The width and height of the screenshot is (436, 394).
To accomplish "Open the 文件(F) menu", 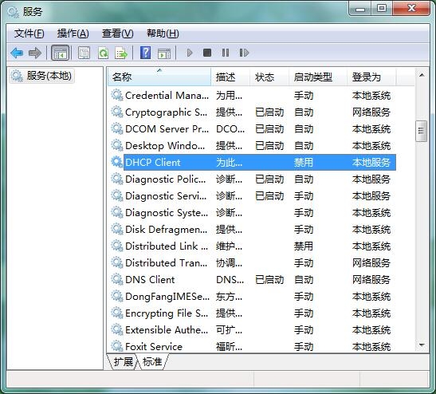I will pos(29,33).
